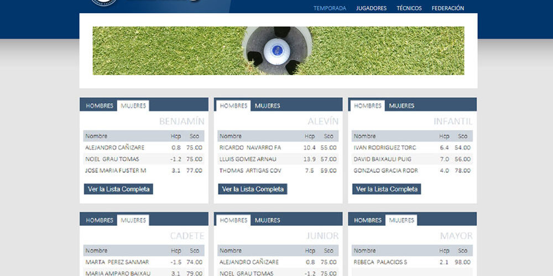Click score 54.00 for Ivan Rodriguez

pos(462,147)
